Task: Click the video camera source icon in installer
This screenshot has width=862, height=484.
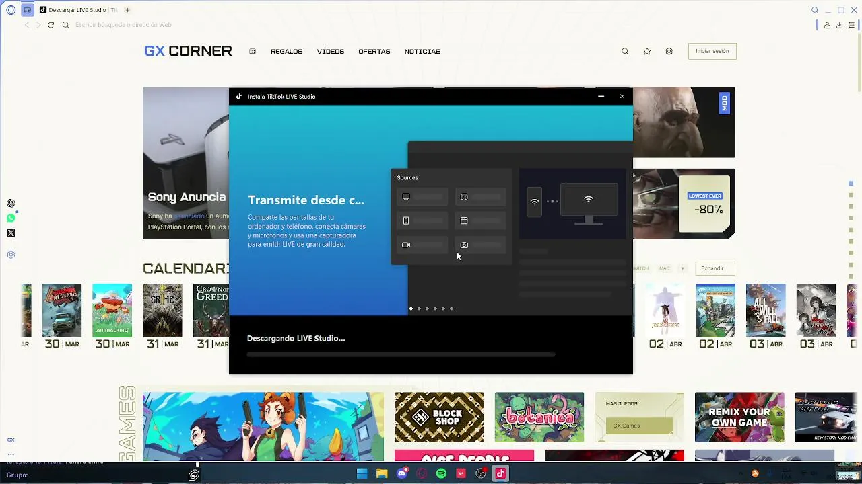Action: [406, 245]
